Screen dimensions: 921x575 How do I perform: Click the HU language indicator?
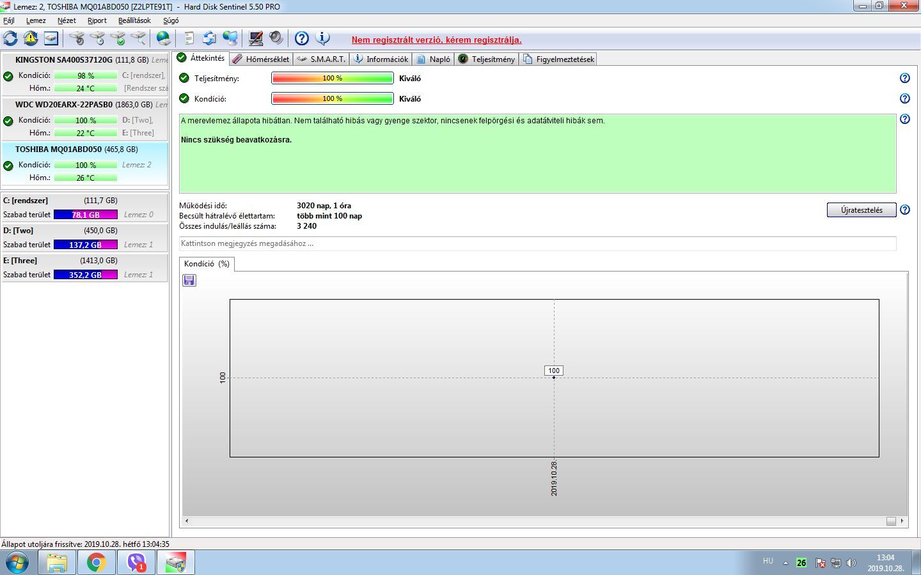768,561
